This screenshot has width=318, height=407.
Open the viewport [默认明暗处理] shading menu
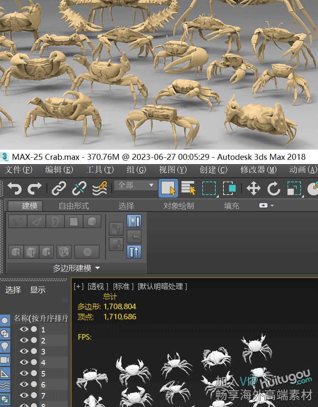coord(162,287)
